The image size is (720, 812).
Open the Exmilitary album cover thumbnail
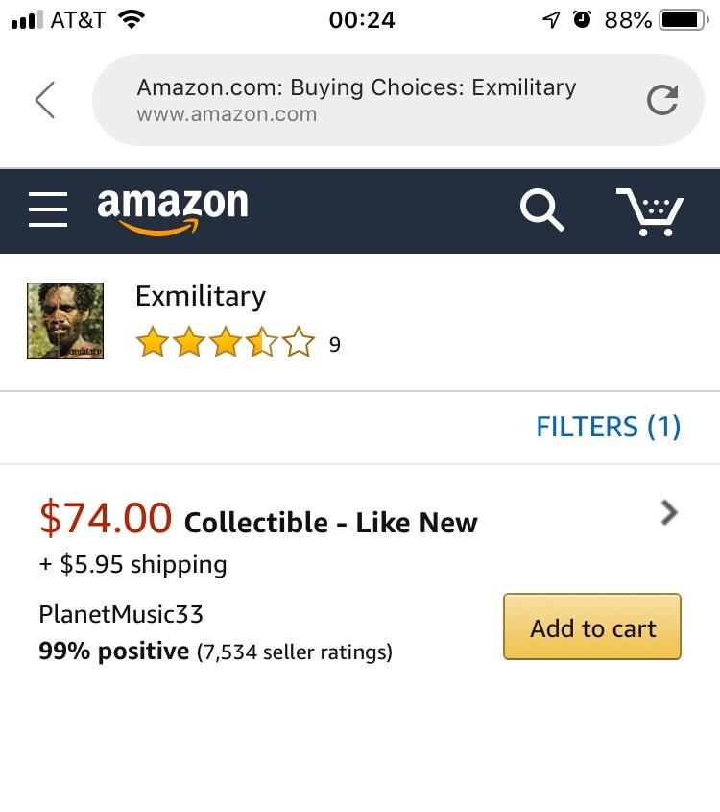point(65,320)
